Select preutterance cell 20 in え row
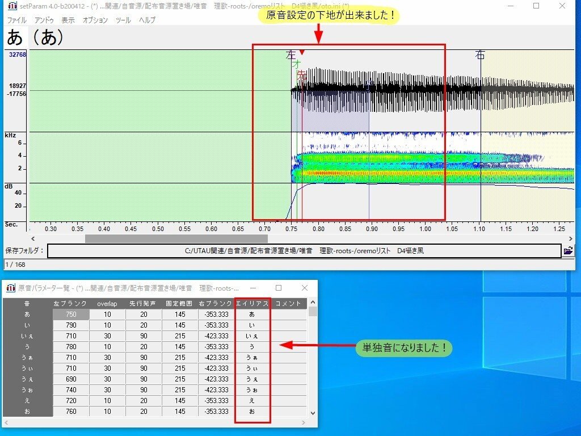 144,400
